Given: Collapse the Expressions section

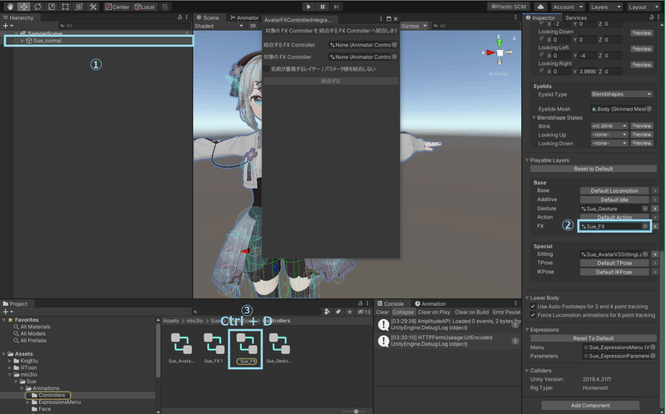Looking at the screenshot, I should (527, 329).
